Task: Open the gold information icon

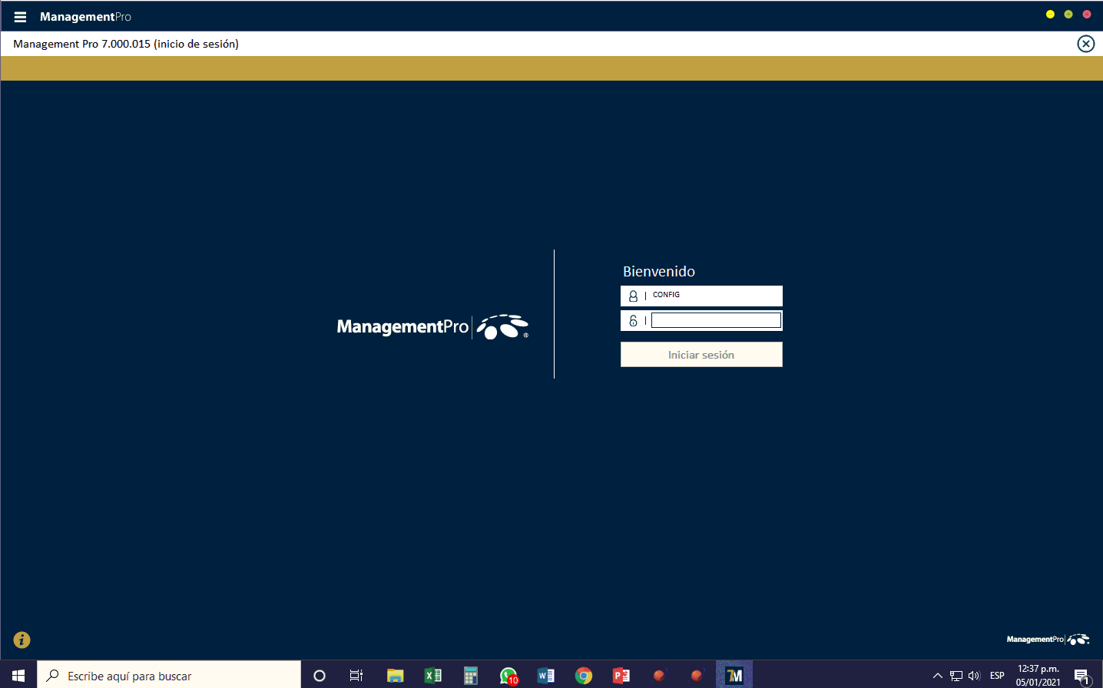Action: click(x=22, y=640)
